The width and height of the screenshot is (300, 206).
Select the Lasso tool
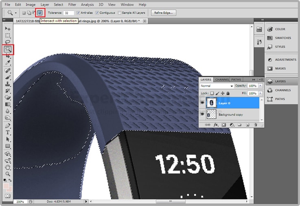click(8, 42)
